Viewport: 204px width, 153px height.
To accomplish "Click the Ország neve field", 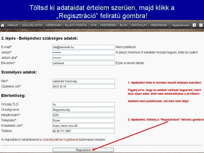I will tap(84, 110).
